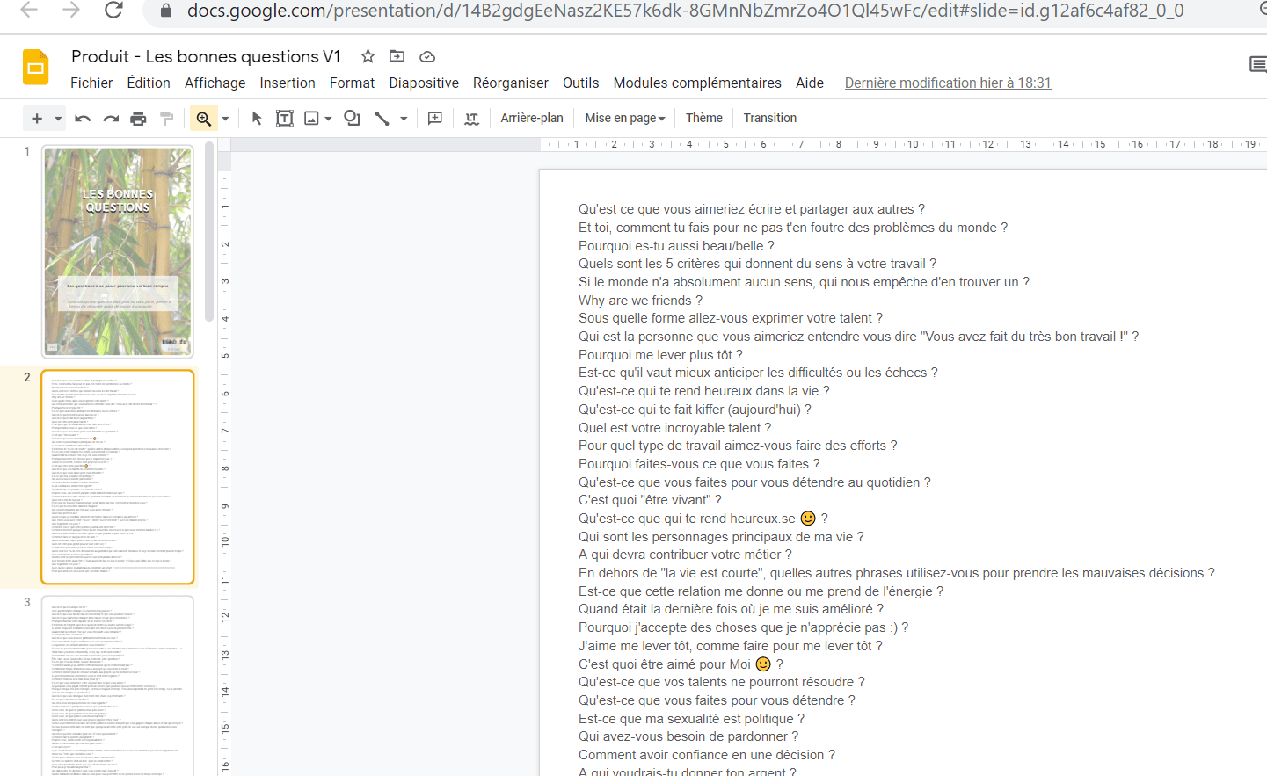Viewport: 1267px width, 776px height.
Task: Move presentation to folder icon
Action: click(397, 56)
